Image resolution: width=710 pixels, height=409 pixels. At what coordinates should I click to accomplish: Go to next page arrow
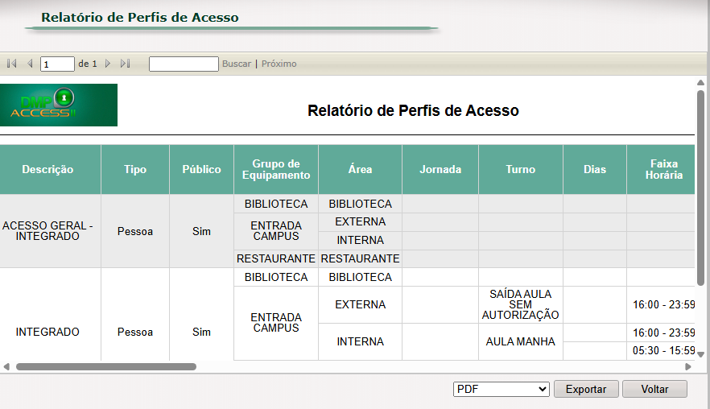(108, 64)
